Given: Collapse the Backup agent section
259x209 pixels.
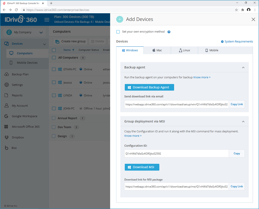Looking at the screenshot, I should pos(243,68).
